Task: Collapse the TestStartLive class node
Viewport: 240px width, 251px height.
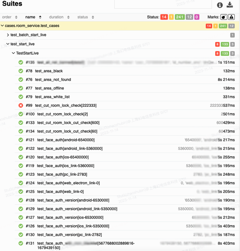Action: 124,53
